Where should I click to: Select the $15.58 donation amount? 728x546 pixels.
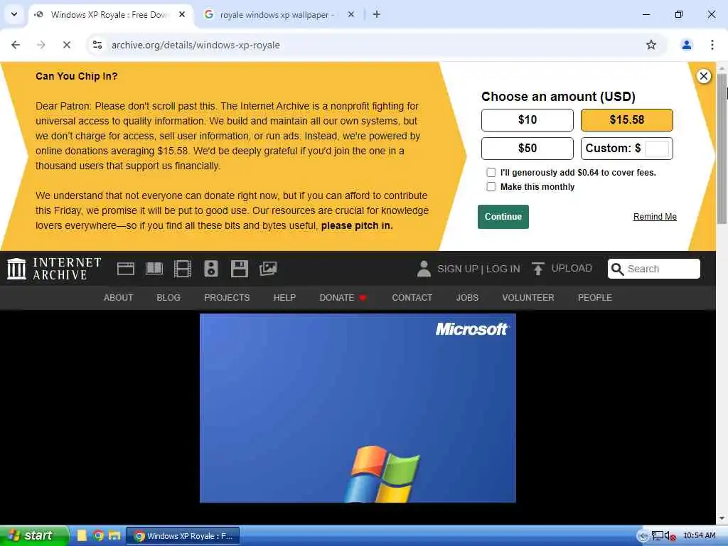point(626,120)
